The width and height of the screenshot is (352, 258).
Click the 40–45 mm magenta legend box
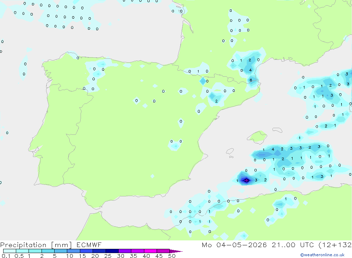point(150,251)
